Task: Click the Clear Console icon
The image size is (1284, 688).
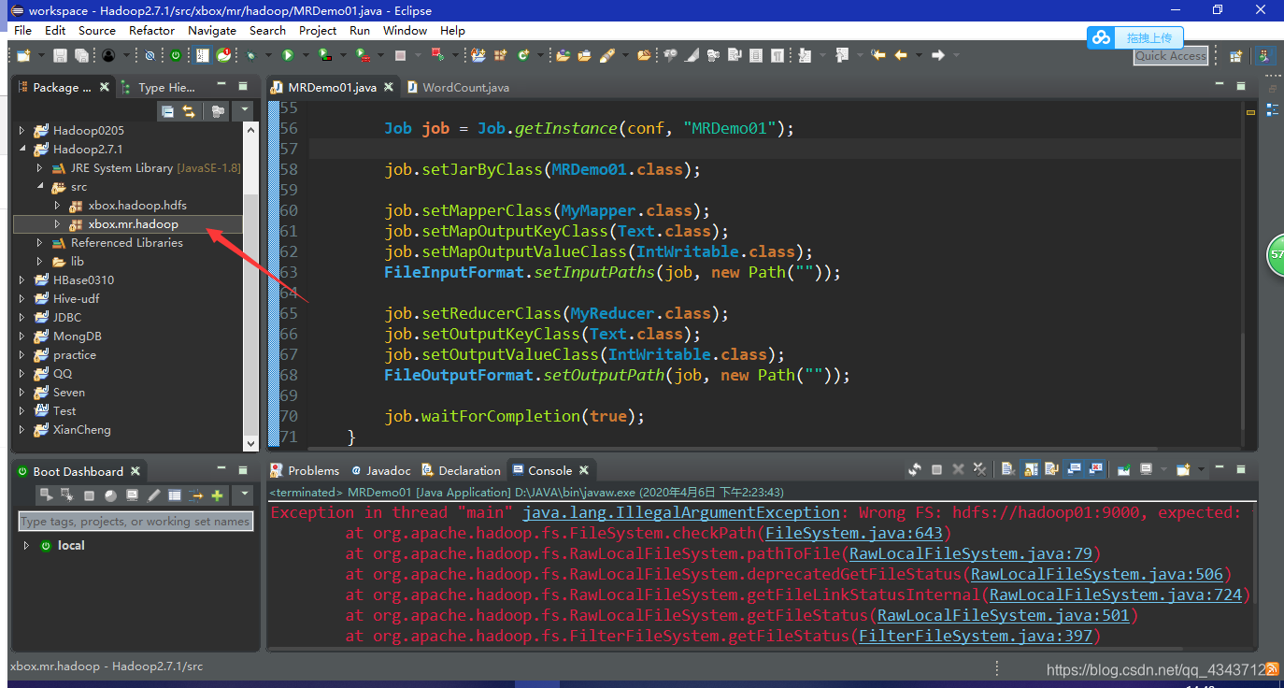Action: (1008, 469)
